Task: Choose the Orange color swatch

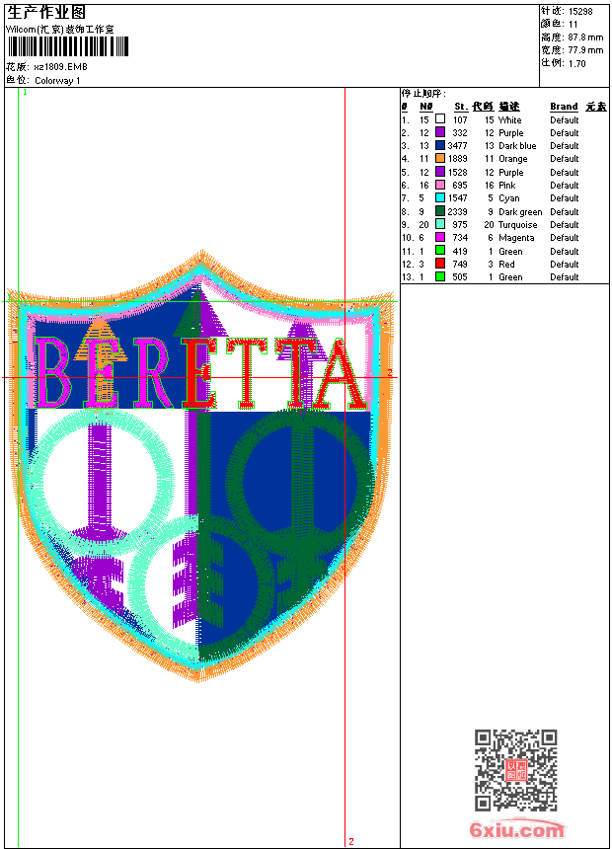Action: pos(440,158)
